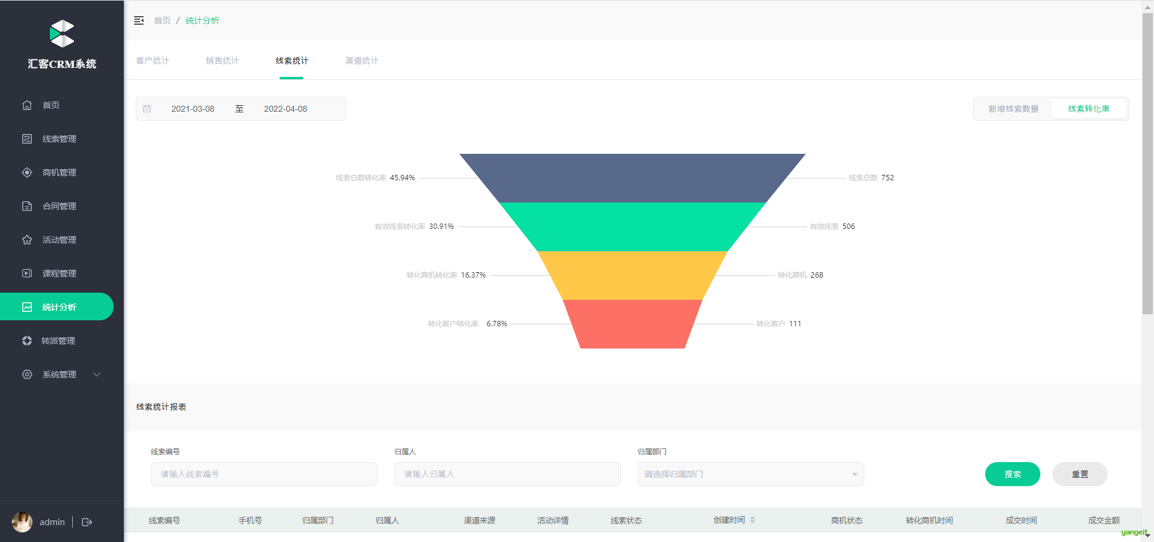This screenshot has width=1154, height=542.
Task: Click the 课程管理 play icon
Action: pos(27,273)
